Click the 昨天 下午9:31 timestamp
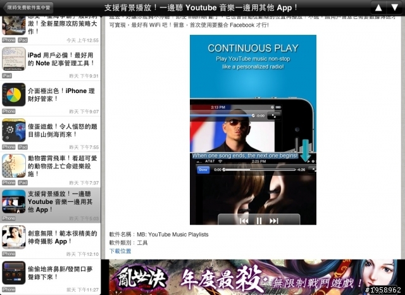The image size is (405, 295). pyautogui.click(x=84, y=76)
